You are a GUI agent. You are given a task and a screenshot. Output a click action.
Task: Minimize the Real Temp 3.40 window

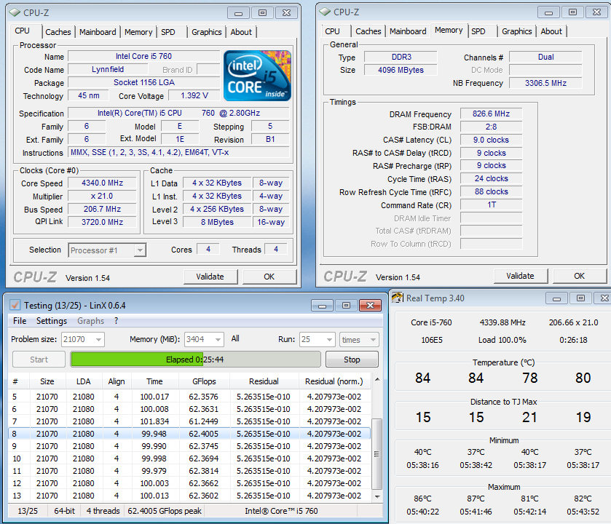pos(557,298)
